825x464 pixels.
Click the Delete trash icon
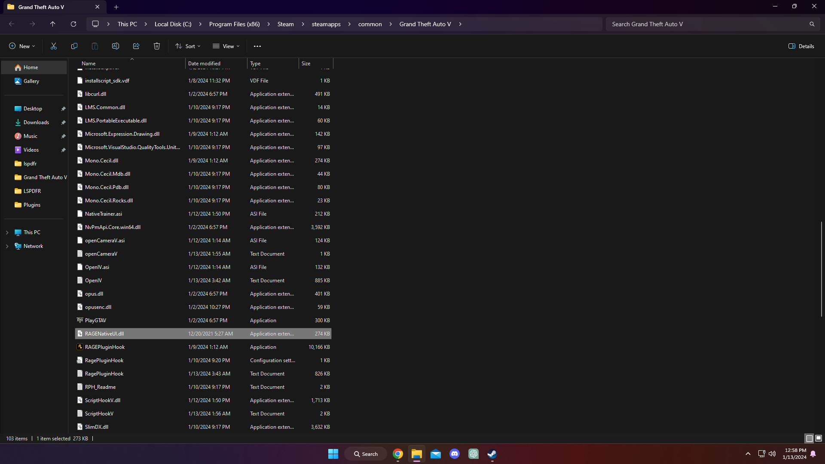[157, 46]
